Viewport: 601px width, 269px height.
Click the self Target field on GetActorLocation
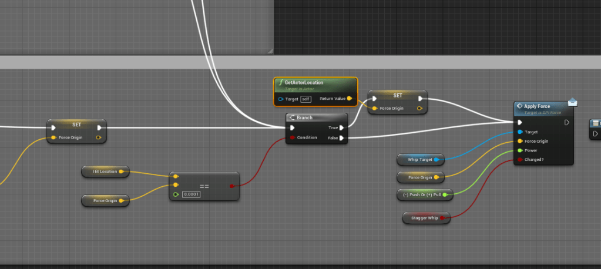tap(305, 99)
